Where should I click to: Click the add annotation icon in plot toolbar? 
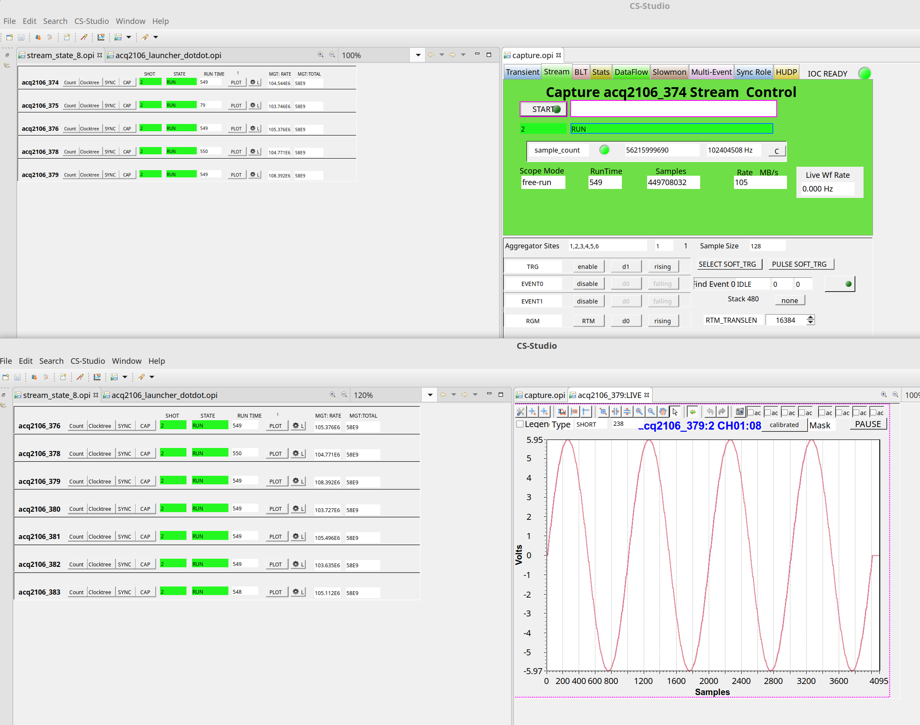(532, 412)
